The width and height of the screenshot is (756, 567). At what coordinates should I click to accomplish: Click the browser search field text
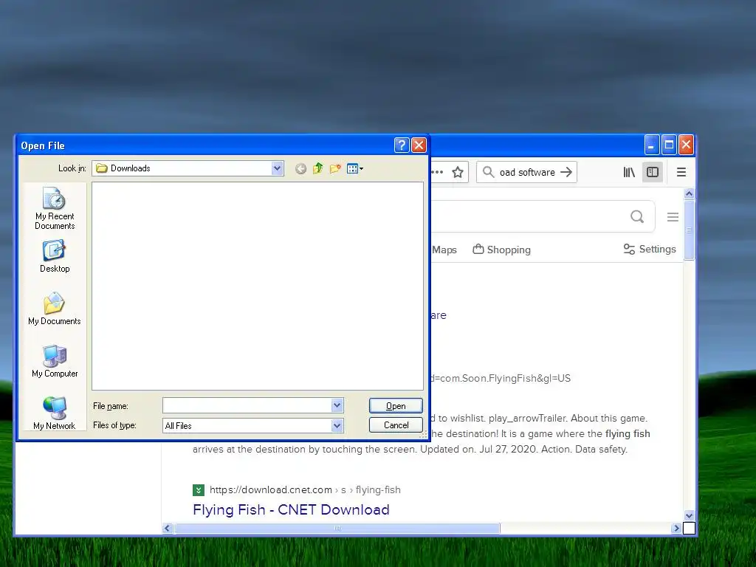coord(527,172)
